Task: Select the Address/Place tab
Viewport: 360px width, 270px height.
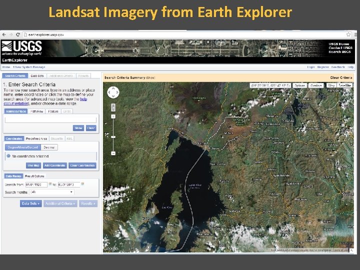Action: (x=16, y=111)
